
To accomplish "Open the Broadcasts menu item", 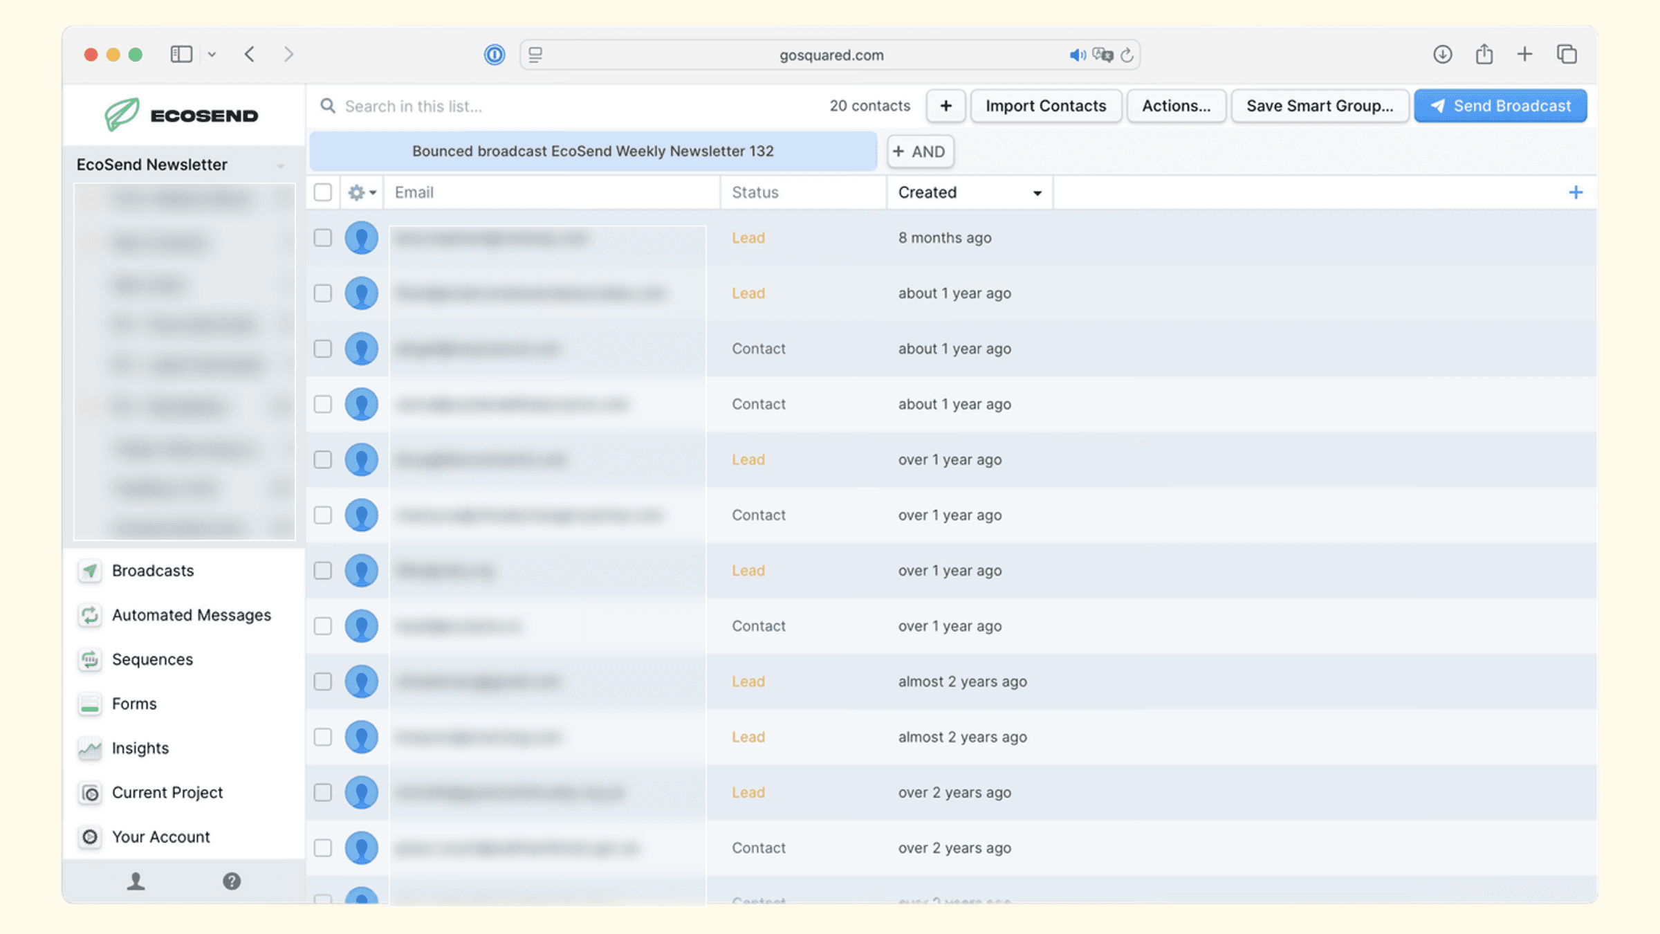I will click(153, 571).
